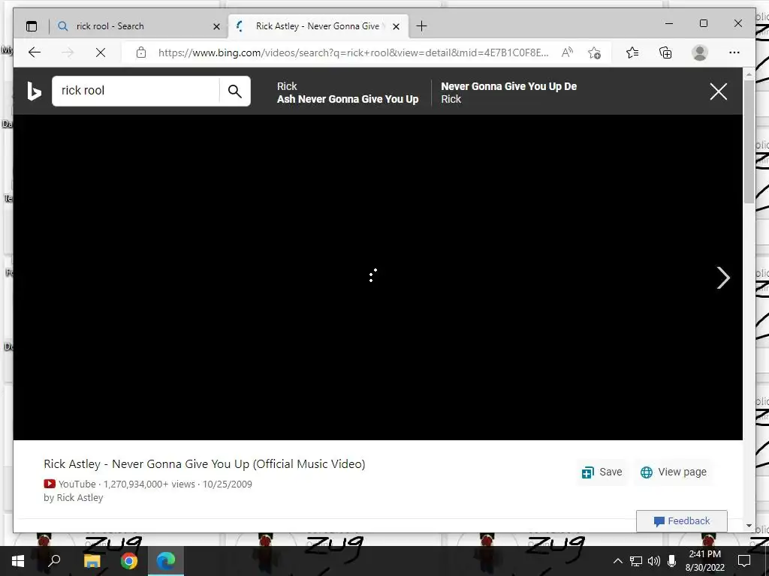Open Windows taskbar search

click(x=54, y=561)
